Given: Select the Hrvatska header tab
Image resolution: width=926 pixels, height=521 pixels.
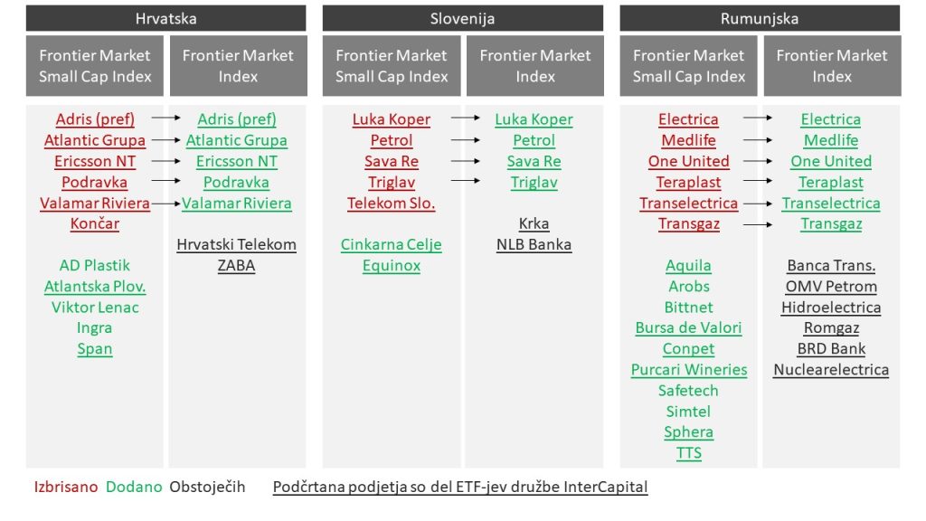Looking at the screenshot, I should pos(165,18).
